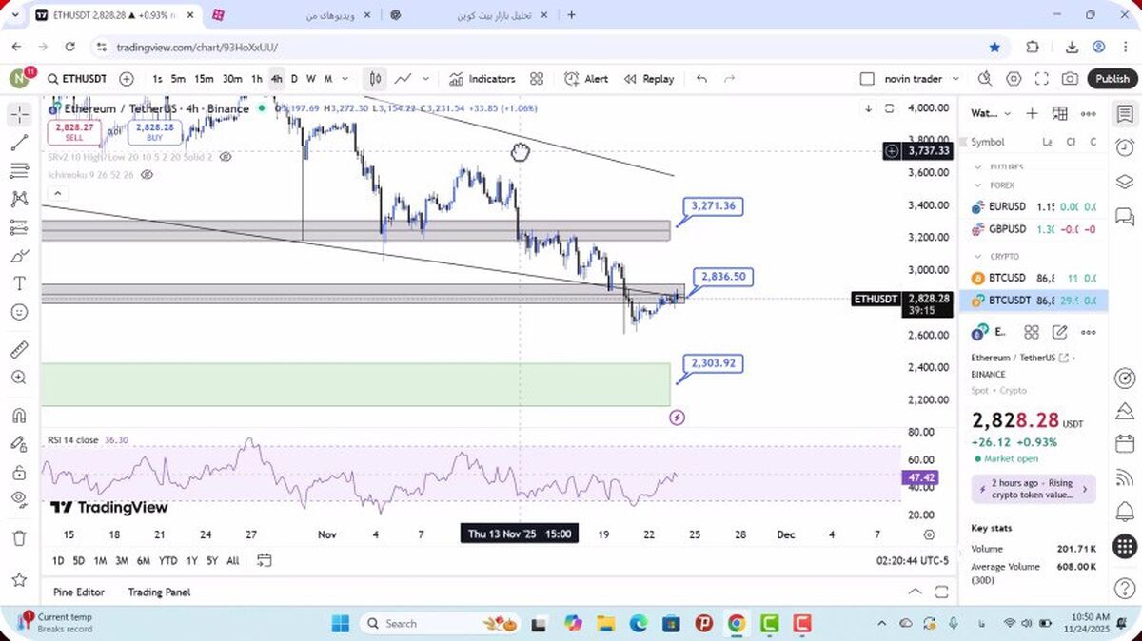Publish the chart idea
This screenshot has height=641, width=1142.
pos(1112,79)
